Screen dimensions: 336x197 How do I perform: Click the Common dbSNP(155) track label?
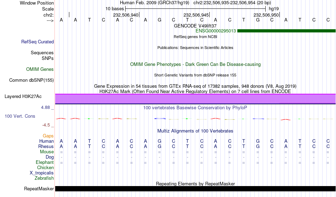(31, 80)
